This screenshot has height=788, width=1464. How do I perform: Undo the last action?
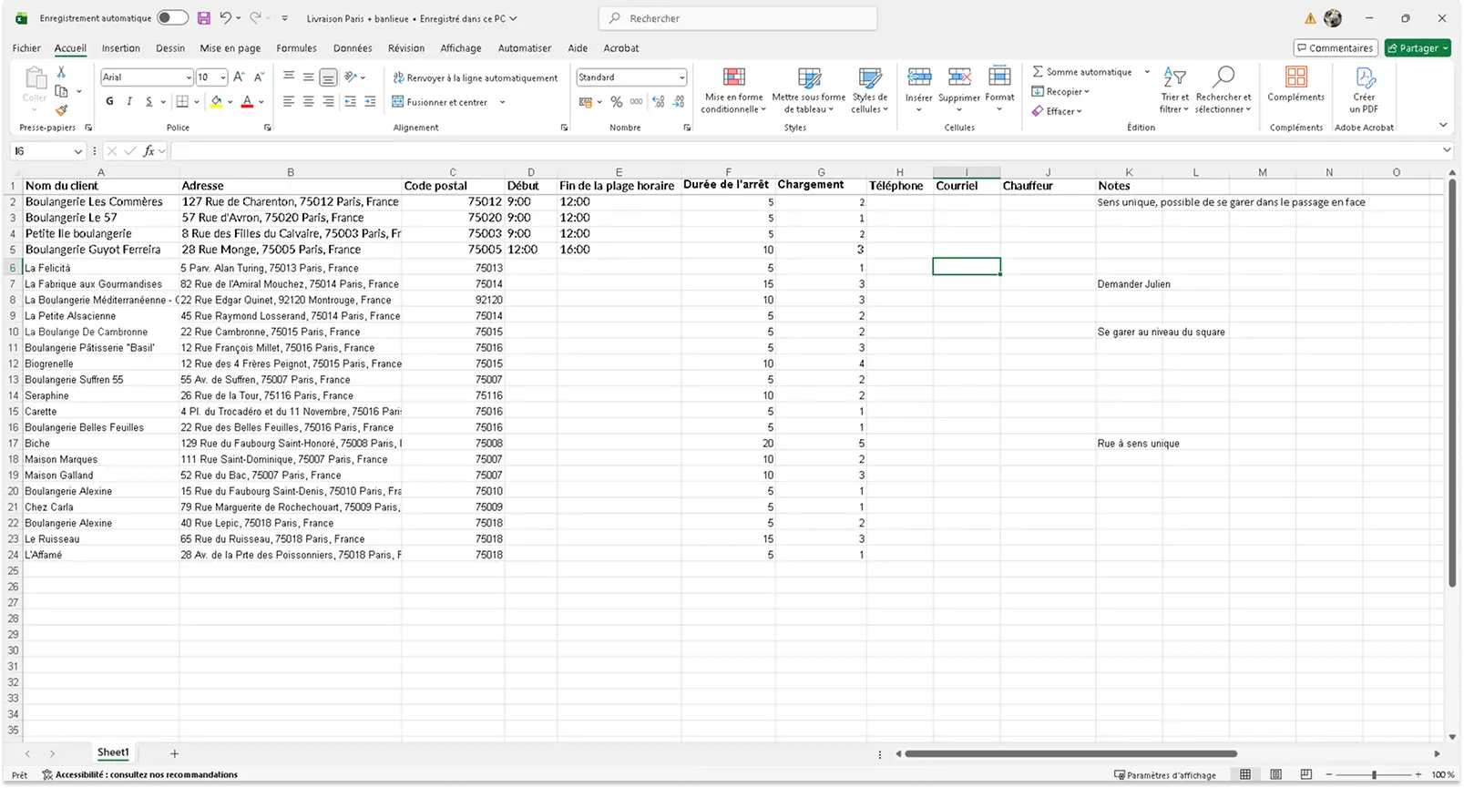(226, 18)
